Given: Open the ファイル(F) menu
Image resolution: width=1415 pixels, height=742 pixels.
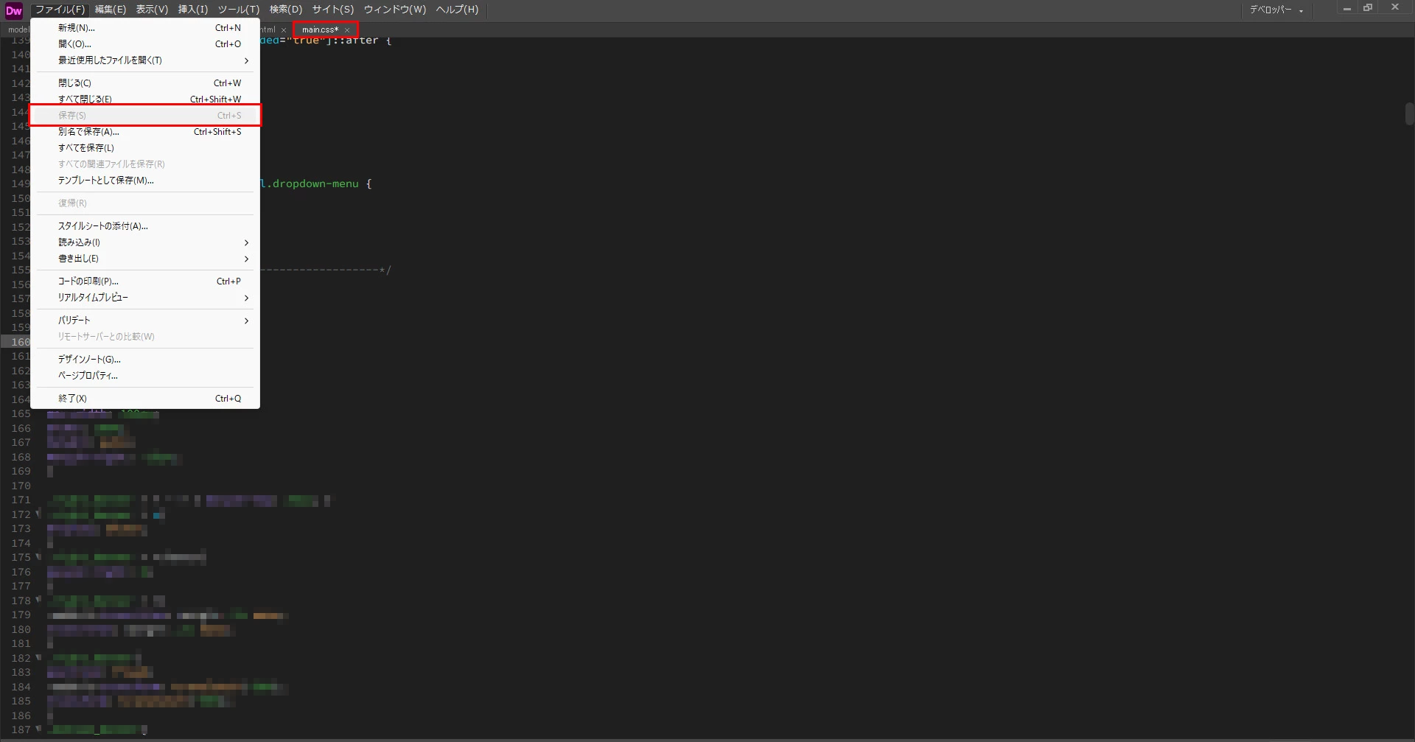Looking at the screenshot, I should pyautogui.click(x=60, y=10).
